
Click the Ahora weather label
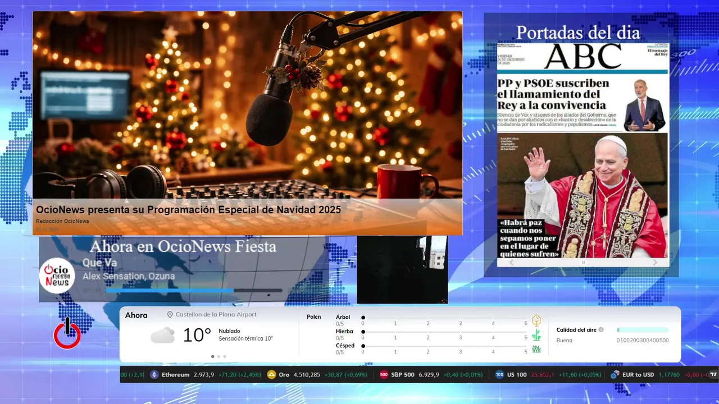point(136,315)
